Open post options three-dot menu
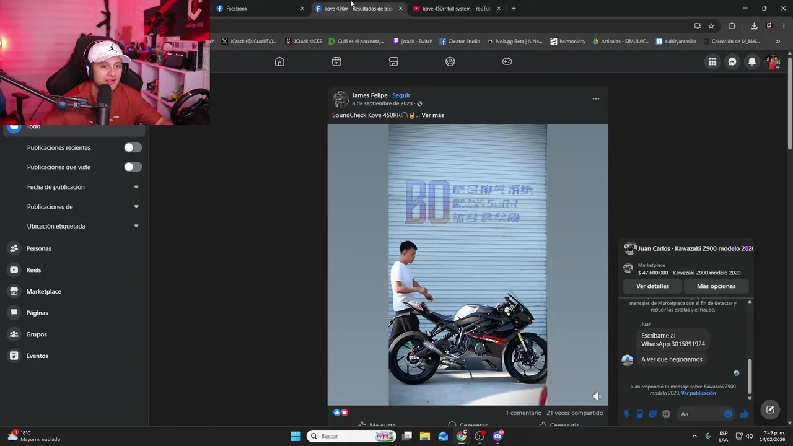This screenshot has height=446, width=793. point(595,98)
